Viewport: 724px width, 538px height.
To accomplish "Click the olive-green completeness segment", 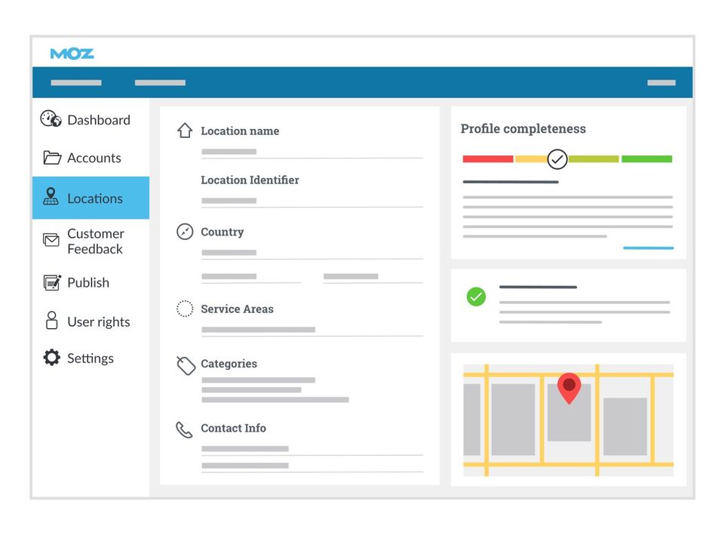I will 594,159.
